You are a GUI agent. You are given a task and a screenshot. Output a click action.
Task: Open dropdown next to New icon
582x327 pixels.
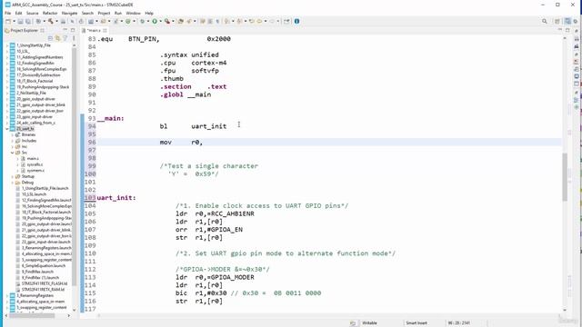[x=15, y=22]
